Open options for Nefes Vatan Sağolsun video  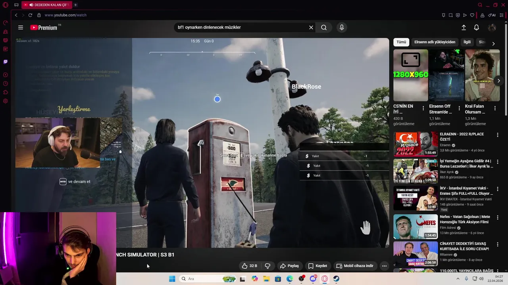pyautogui.click(x=497, y=217)
